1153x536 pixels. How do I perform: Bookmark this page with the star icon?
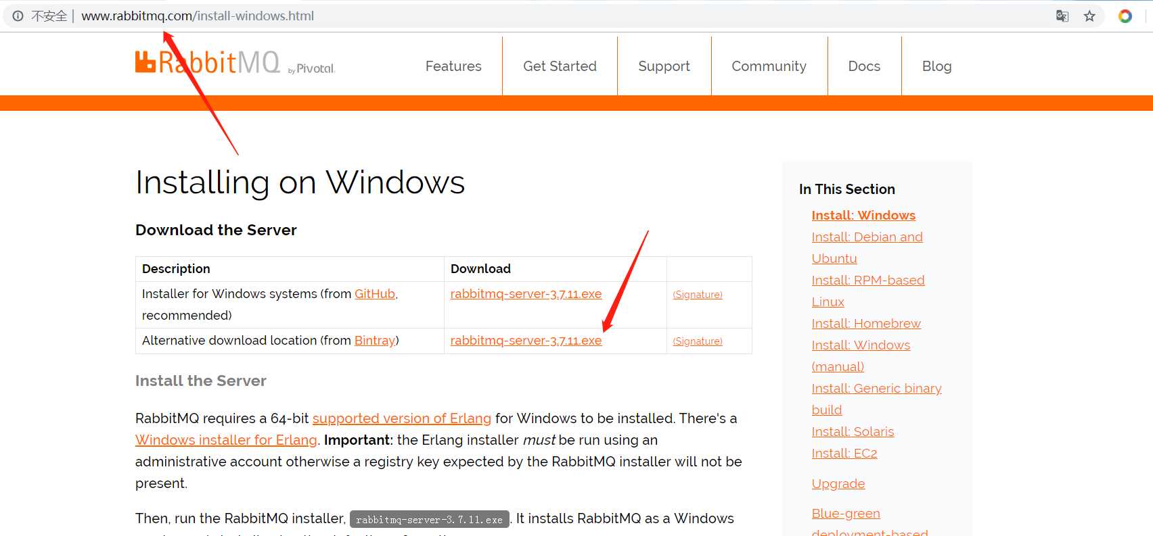click(x=1089, y=16)
